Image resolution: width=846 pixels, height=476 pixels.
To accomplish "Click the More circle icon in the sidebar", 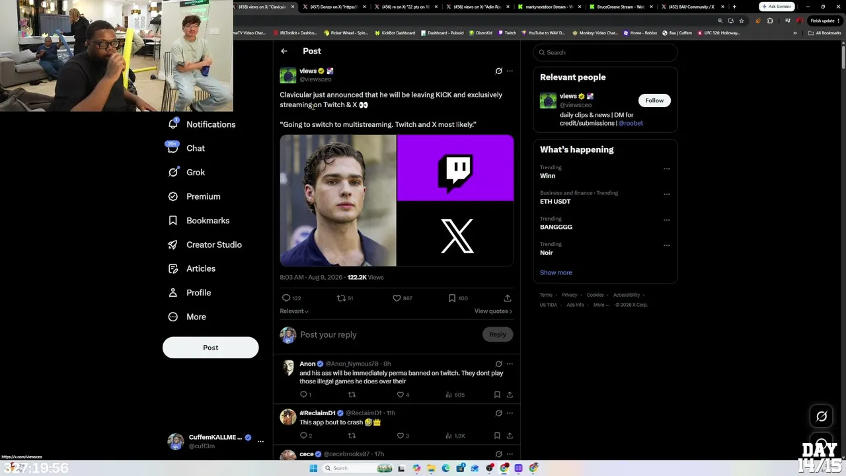I will pyautogui.click(x=173, y=317).
